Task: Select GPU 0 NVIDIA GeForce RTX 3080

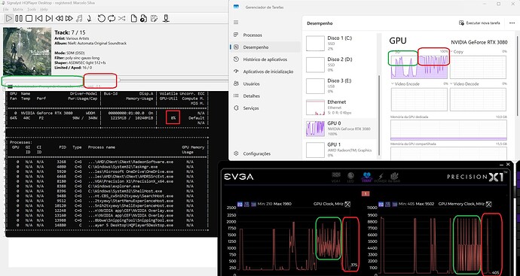Action: [341, 129]
